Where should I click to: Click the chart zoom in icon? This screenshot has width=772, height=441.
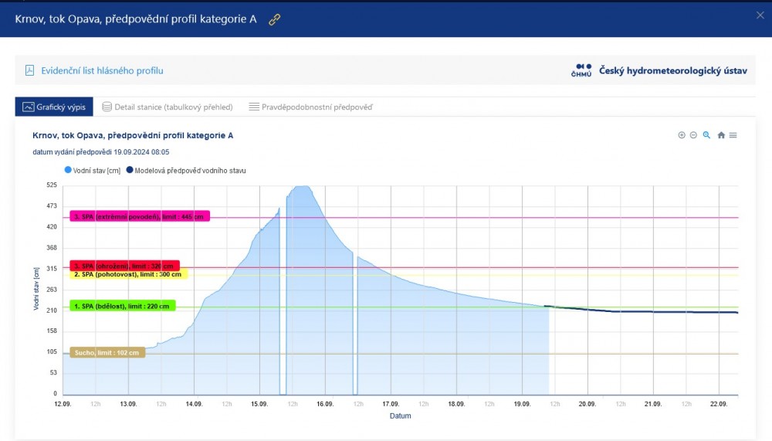(x=682, y=135)
